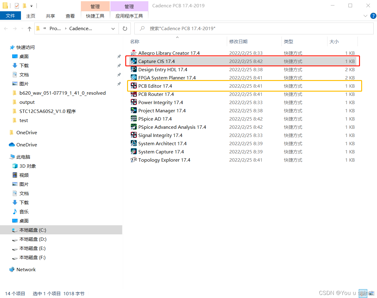Select the Project Manager 17.4 icon
Screen dimensions: 377x298
tap(133, 110)
